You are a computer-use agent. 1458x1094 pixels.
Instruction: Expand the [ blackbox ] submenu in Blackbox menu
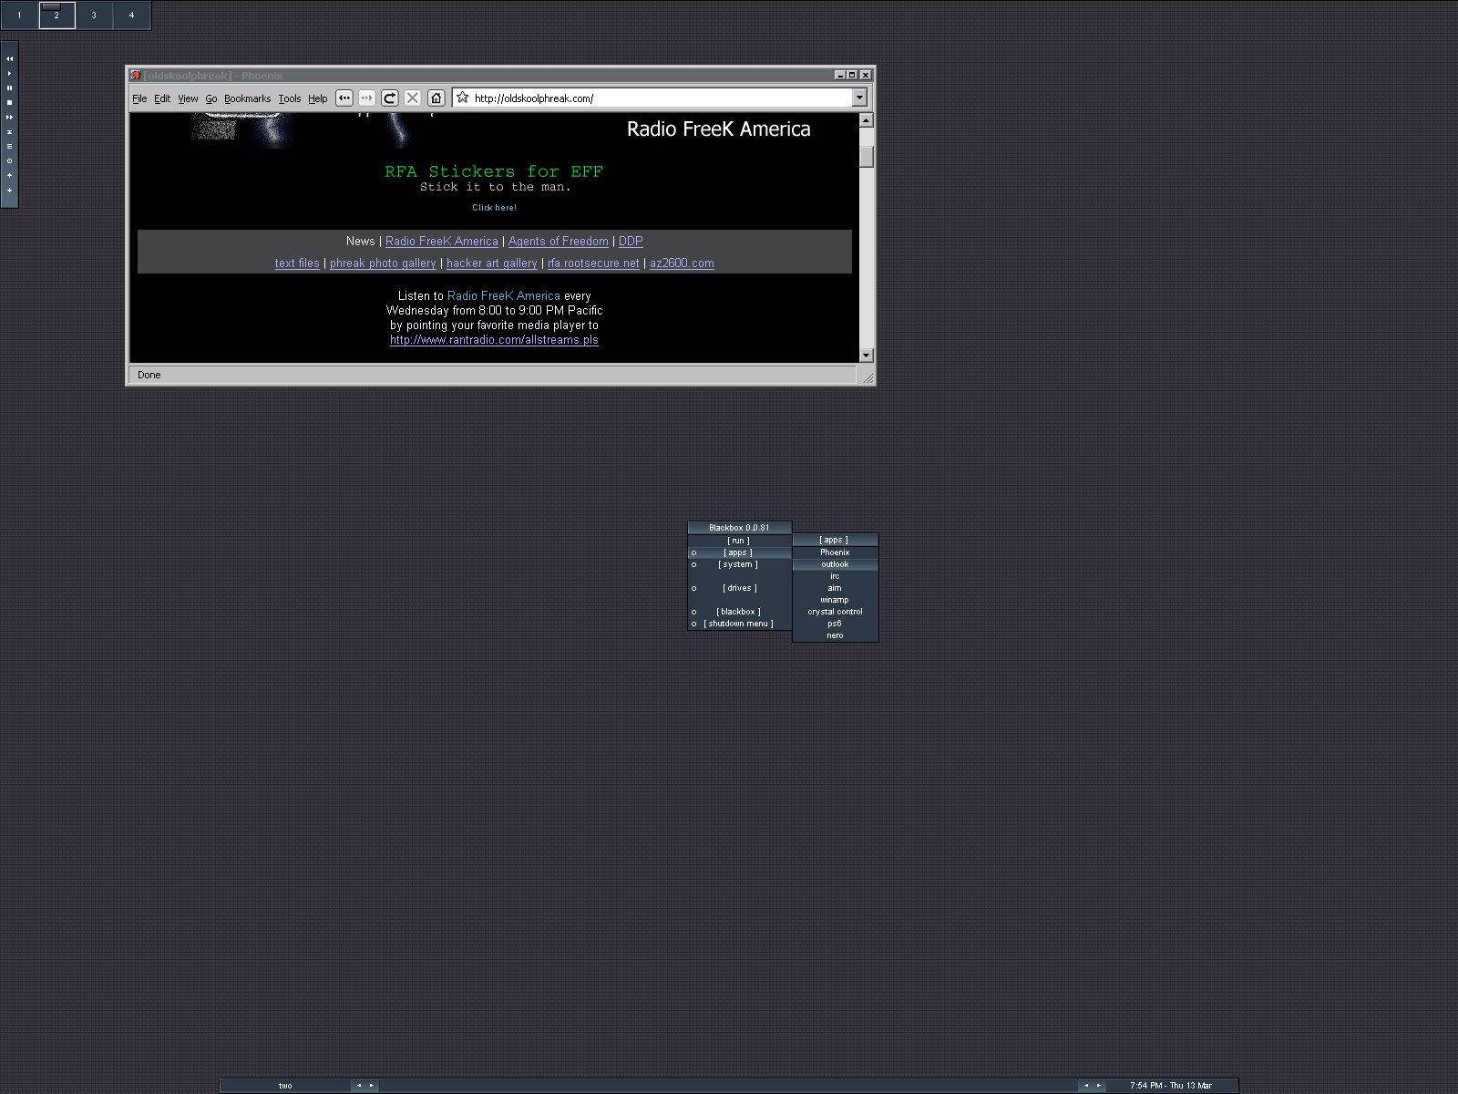(x=739, y=612)
